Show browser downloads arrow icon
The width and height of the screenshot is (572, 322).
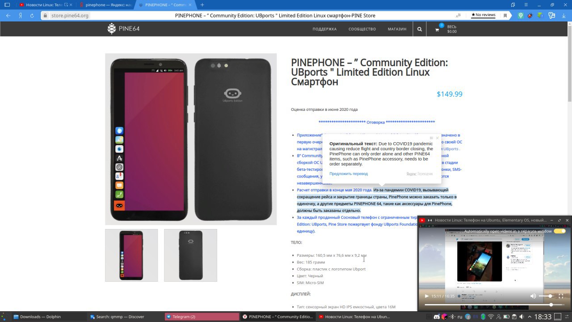564,15
